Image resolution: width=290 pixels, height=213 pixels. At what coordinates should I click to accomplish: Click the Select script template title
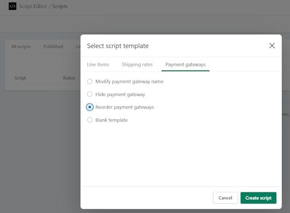tap(118, 46)
